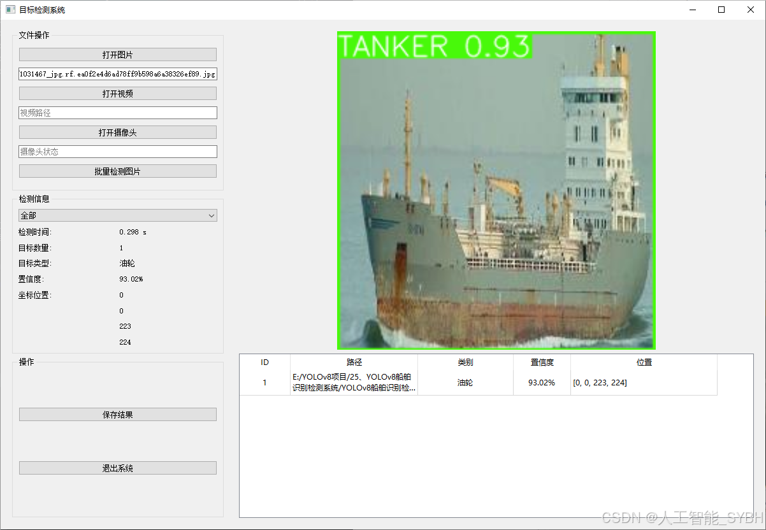Click the 打开视频 button
The width and height of the screenshot is (766, 530).
point(118,94)
